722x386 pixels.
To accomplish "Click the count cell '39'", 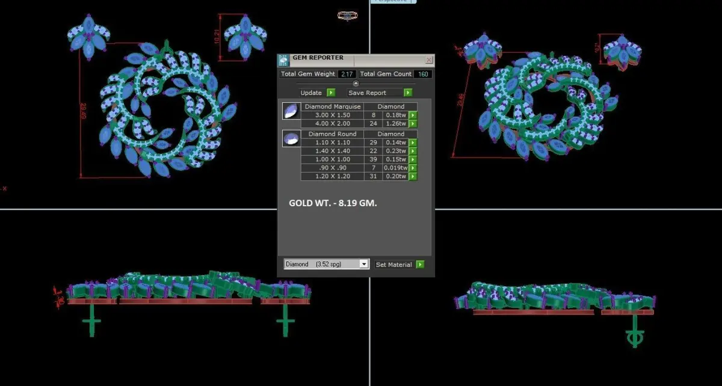I will coord(373,160).
